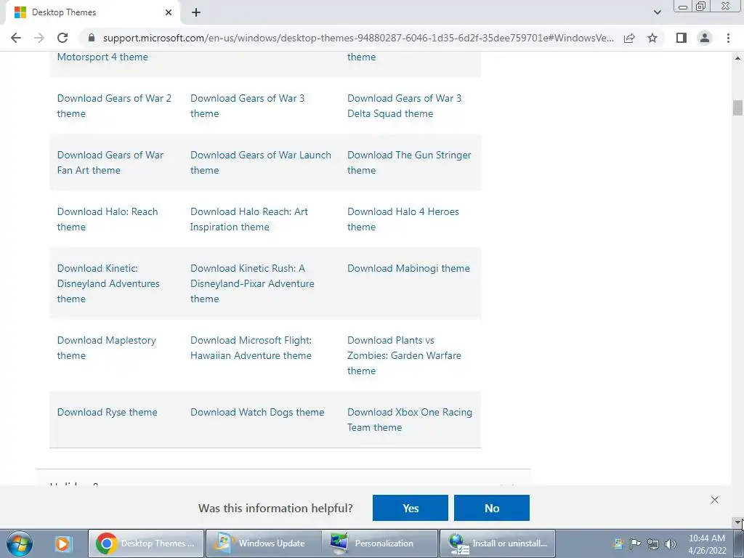This screenshot has height=558, width=744.
Task: Open Gears of War Fan Art theme
Action: [x=110, y=162]
